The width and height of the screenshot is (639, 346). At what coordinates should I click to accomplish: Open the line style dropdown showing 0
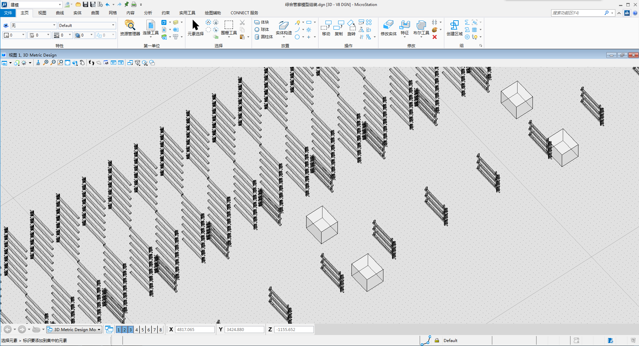[39, 35]
